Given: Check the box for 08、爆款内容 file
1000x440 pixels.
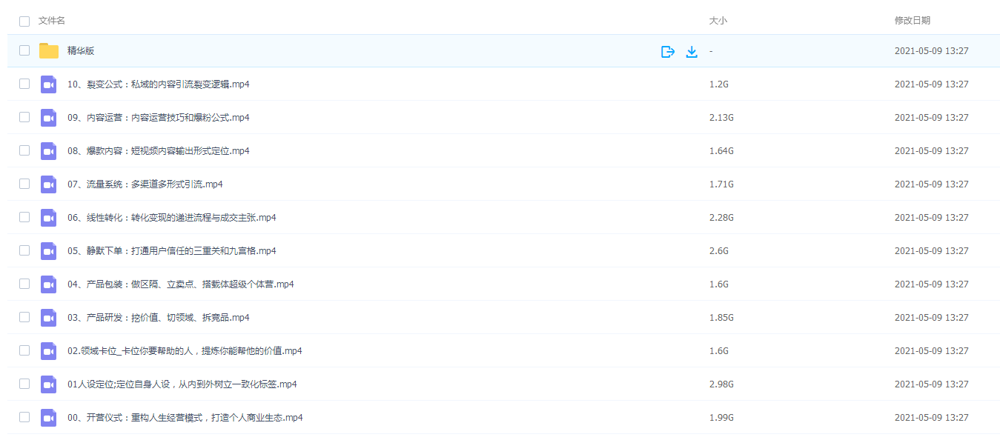Looking at the screenshot, I should 24,150.
